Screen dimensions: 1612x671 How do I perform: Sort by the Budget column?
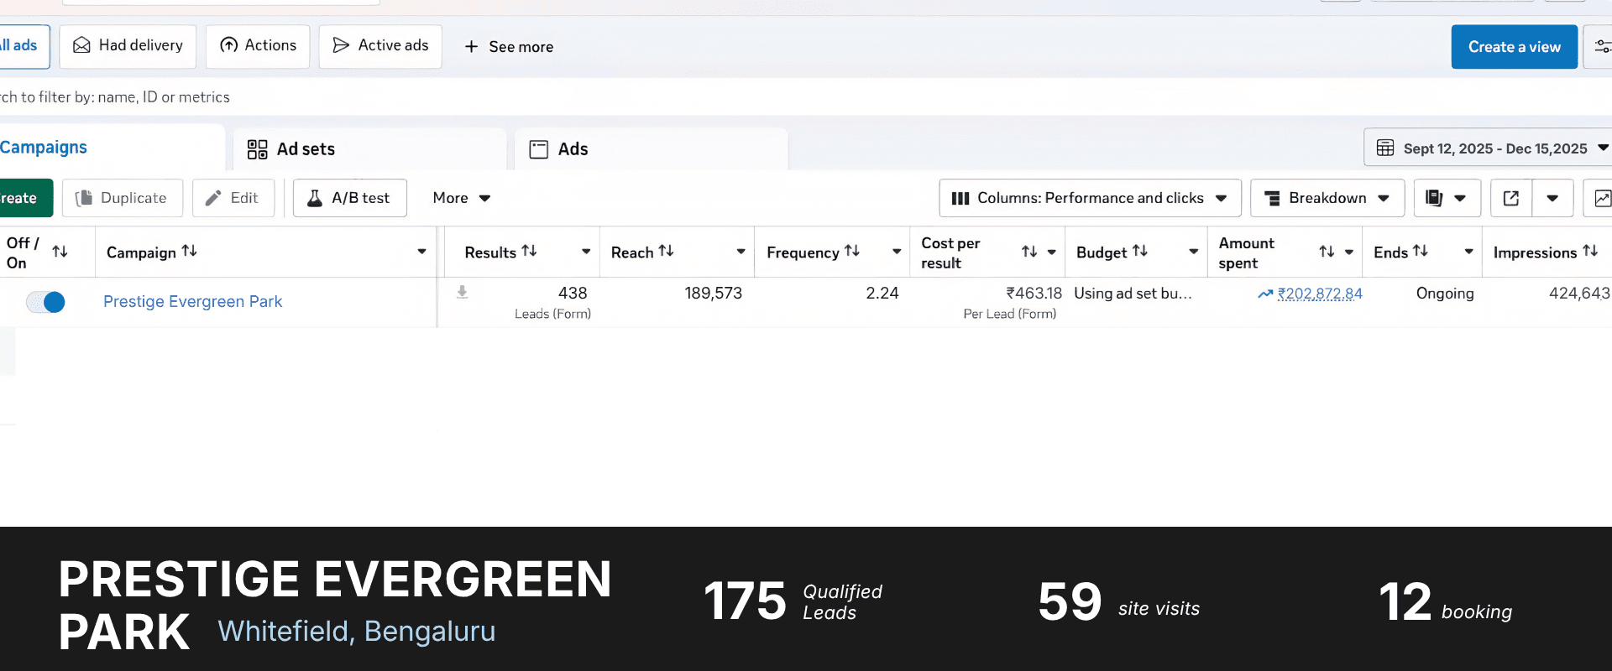click(1140, 251)
